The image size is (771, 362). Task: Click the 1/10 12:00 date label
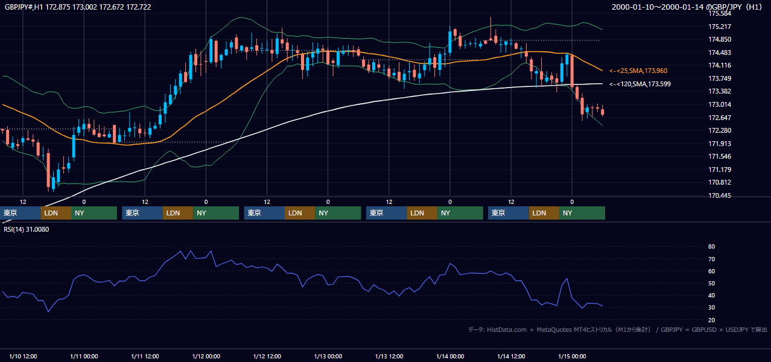click(x=23, y=357)
